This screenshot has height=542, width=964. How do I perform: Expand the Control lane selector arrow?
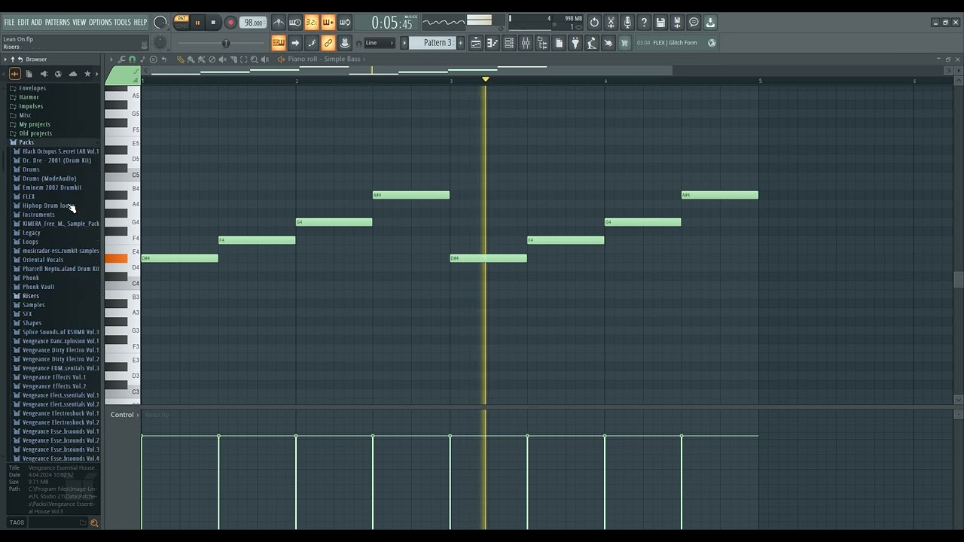138,415
